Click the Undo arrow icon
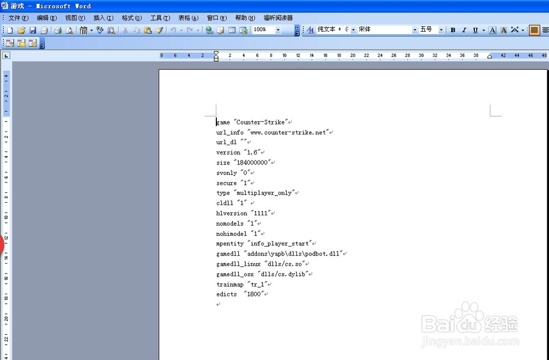549x360 pixels. tap(173, 30)
